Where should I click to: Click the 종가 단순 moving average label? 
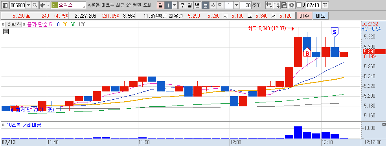tap(37, 24)
